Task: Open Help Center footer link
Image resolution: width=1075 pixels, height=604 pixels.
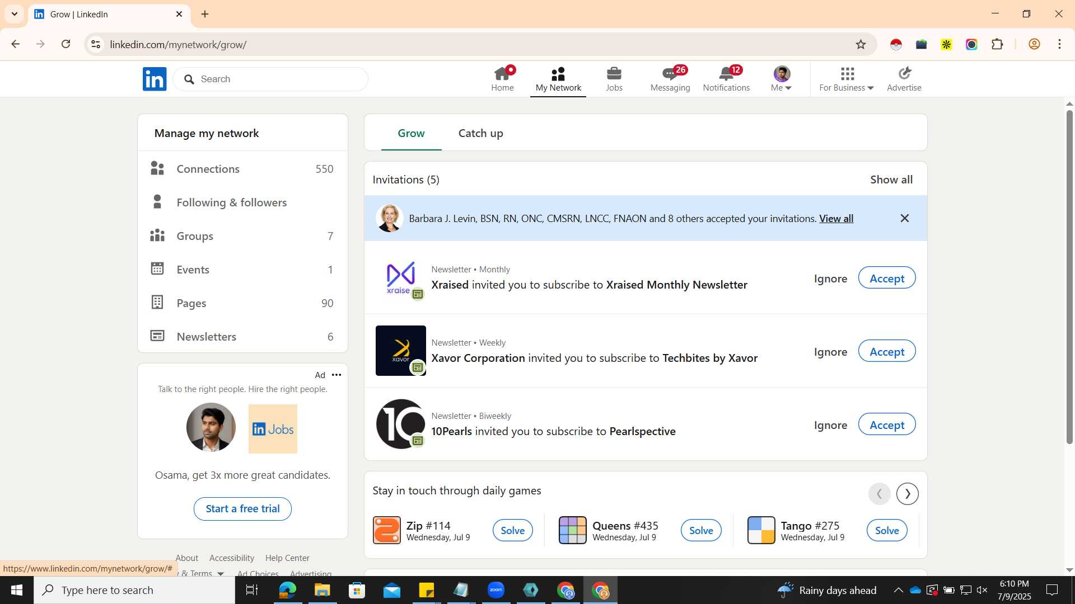Action: (287, 558)
